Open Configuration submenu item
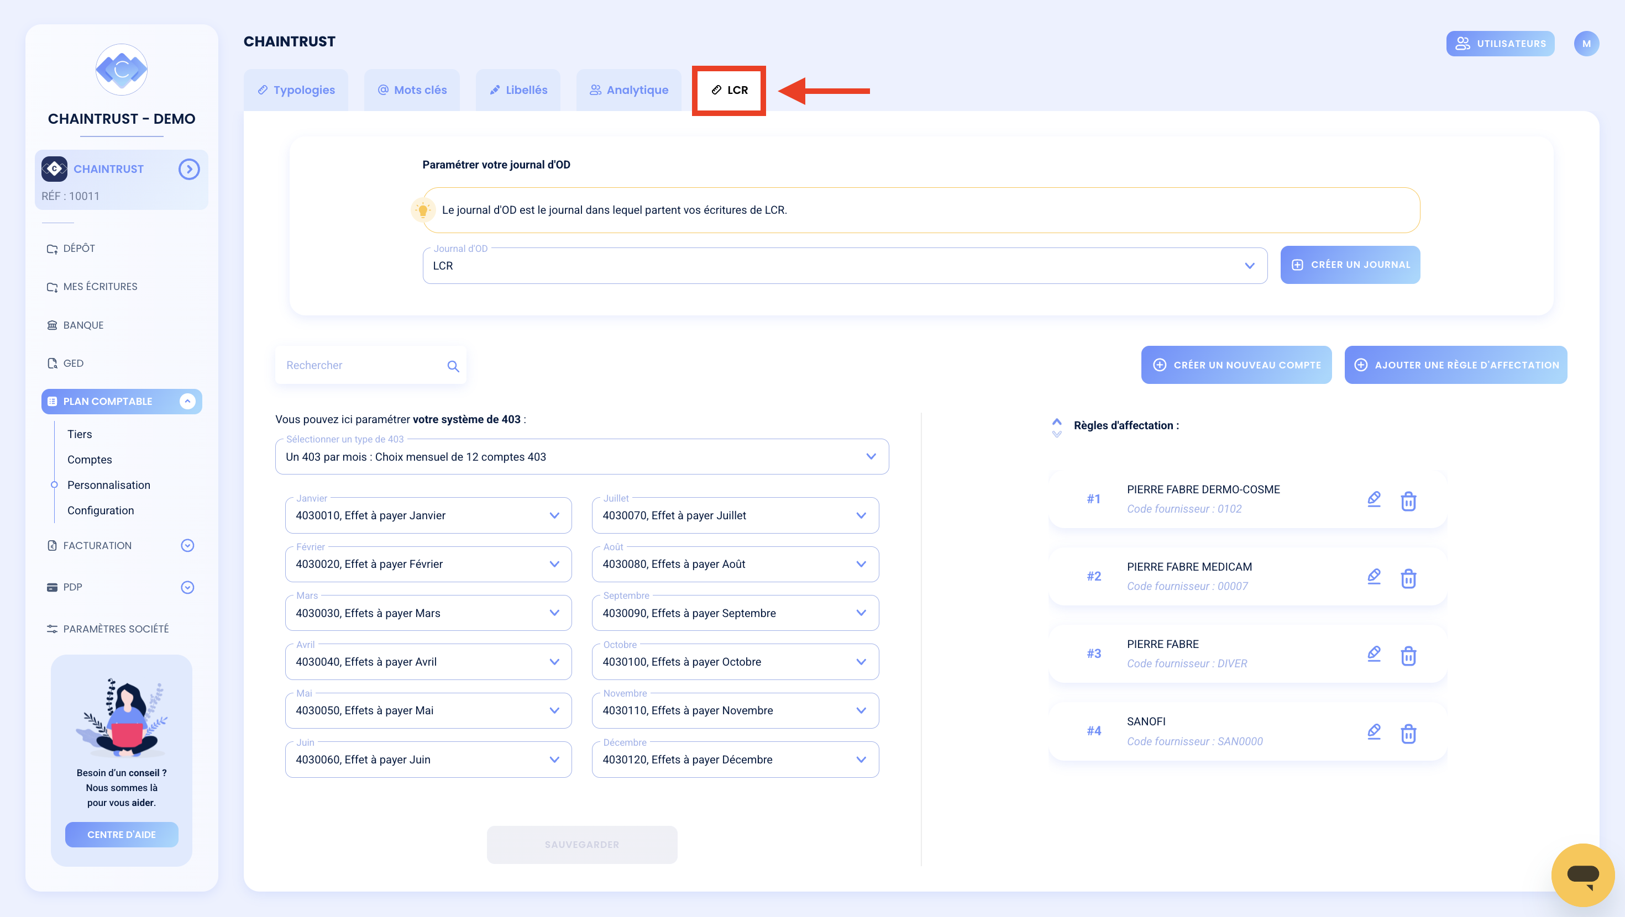 pyautogui.click(x=100, y=510)
